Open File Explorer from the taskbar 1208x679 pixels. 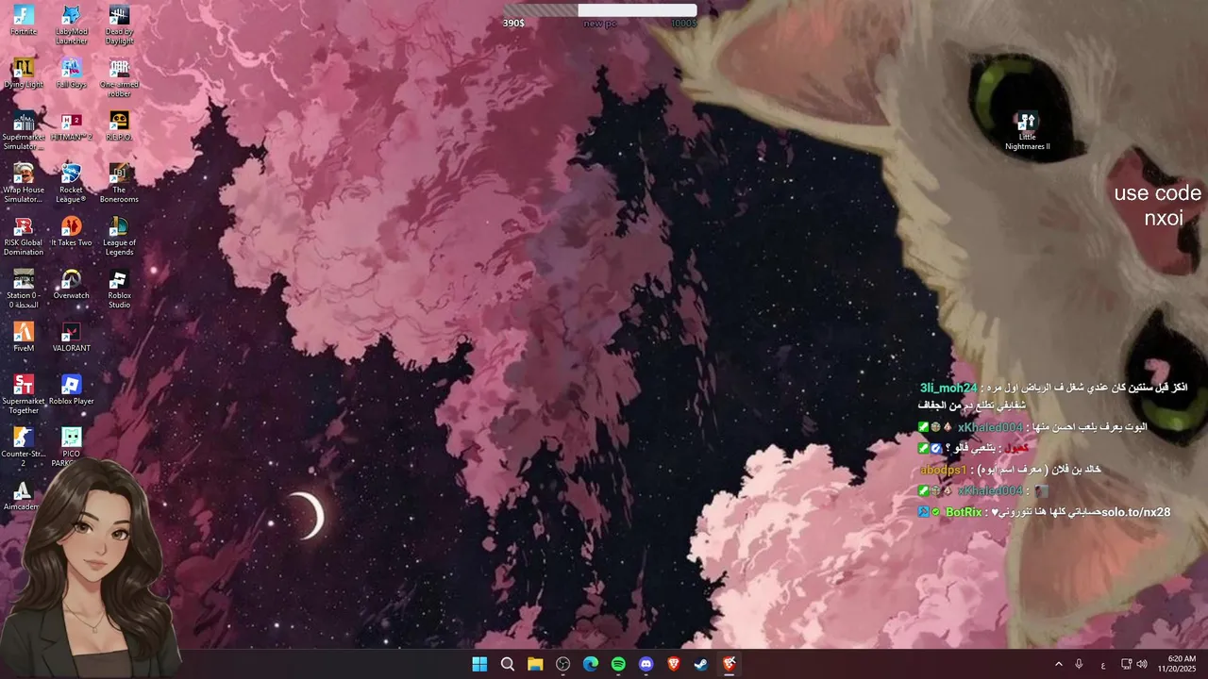coord(535,664)
